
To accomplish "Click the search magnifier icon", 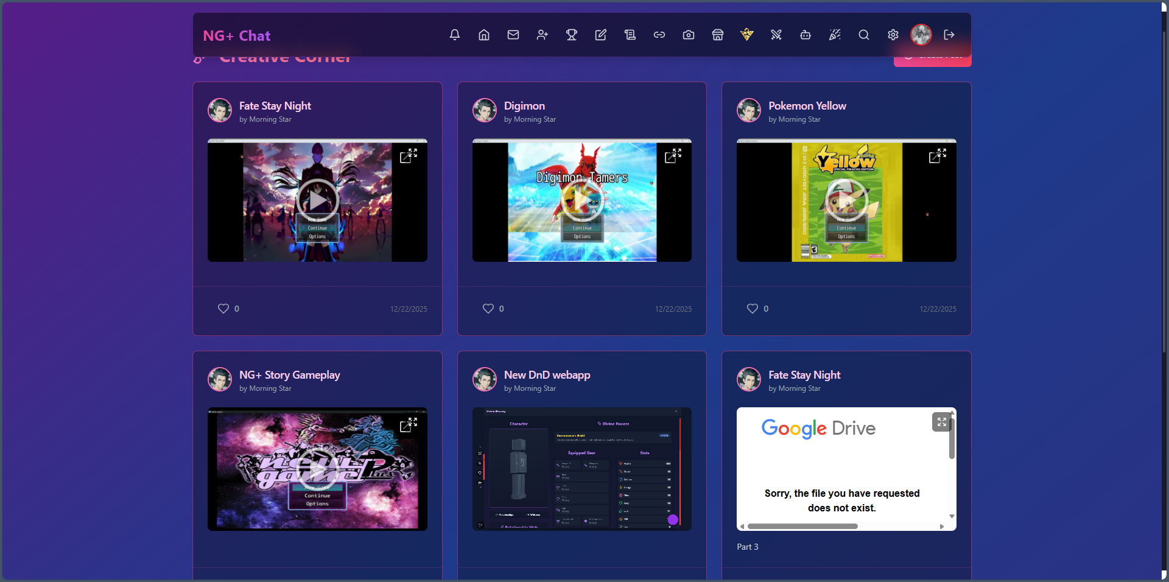I will 864,35.
